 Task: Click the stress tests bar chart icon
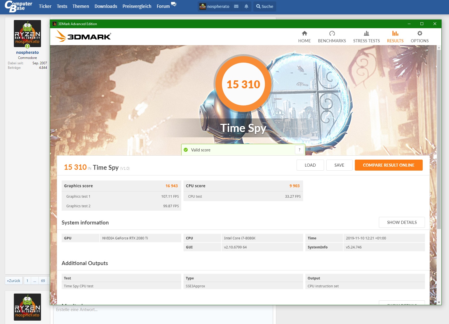click(366, 33)
